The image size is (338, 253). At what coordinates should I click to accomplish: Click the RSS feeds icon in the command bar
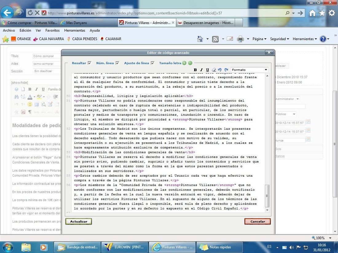(215, 39)
